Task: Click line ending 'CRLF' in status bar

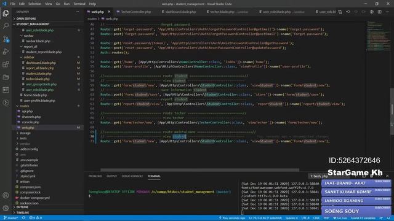Action: 316,218
